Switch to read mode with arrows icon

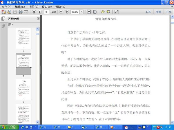116,12
